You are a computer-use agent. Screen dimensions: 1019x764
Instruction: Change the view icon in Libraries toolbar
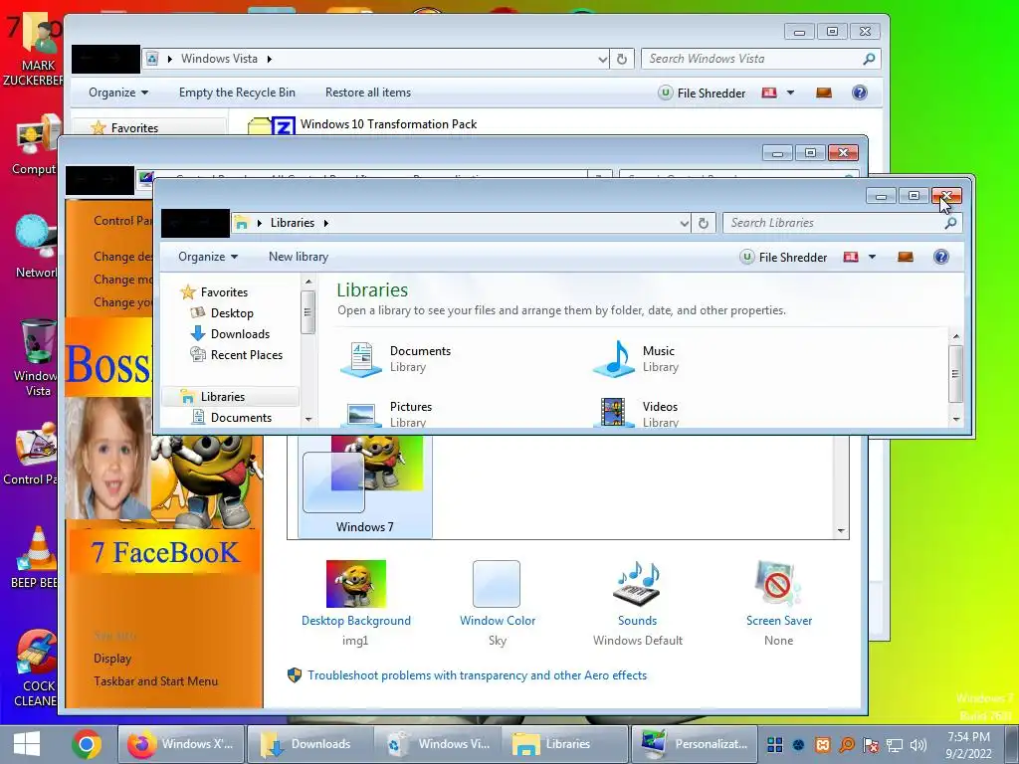851,258
